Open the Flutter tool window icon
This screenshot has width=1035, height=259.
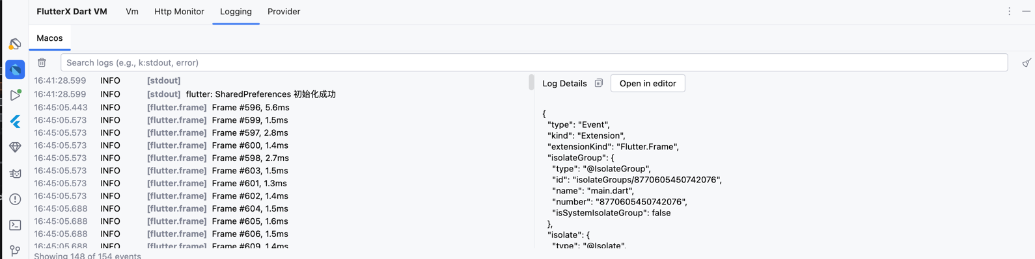[15, 121]
